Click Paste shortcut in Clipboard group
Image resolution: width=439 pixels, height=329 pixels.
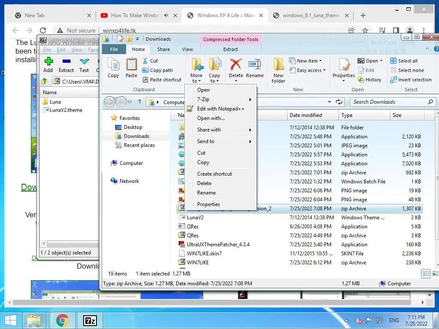(162, 80)
